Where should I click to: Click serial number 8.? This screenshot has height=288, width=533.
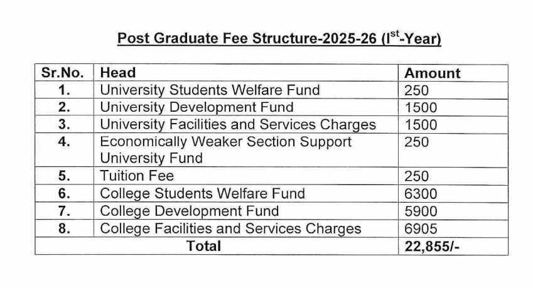63,228
